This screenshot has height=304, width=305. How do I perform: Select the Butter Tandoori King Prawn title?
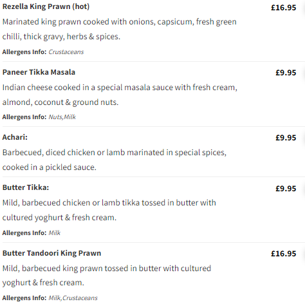tap(51, 253)
